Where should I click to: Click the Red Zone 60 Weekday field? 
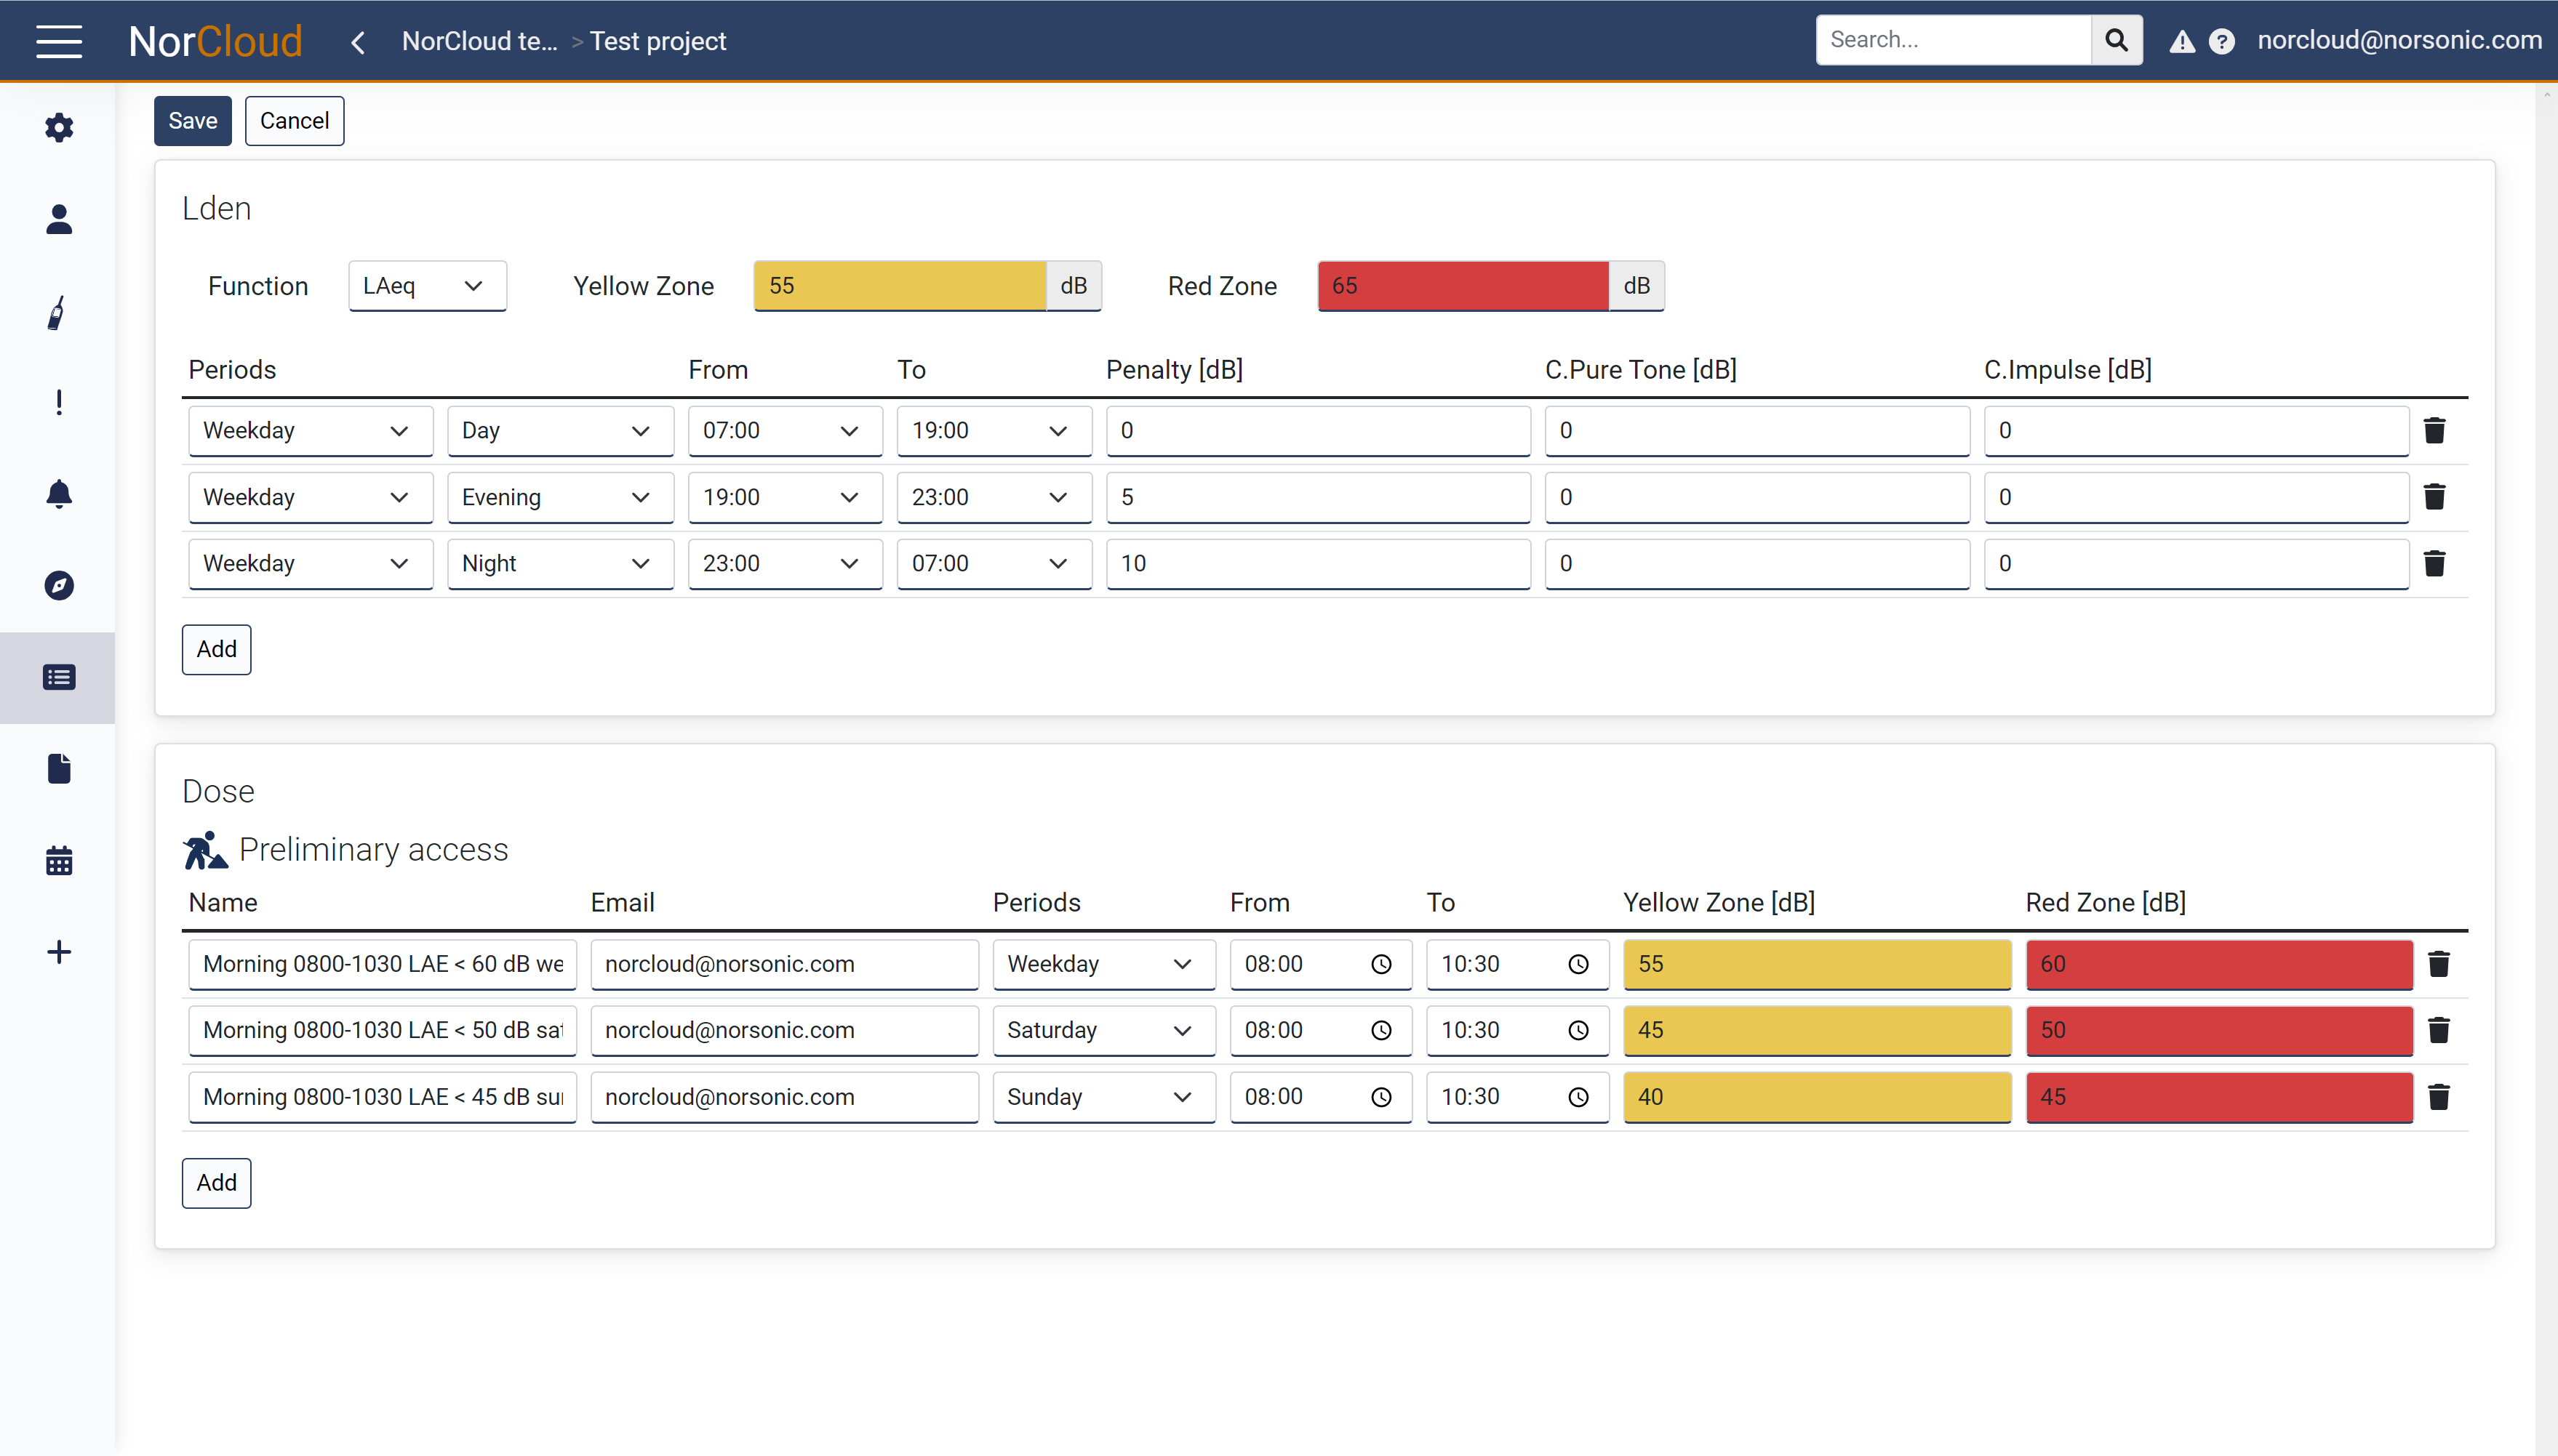pyautogui.click(x=2219, y=964)
